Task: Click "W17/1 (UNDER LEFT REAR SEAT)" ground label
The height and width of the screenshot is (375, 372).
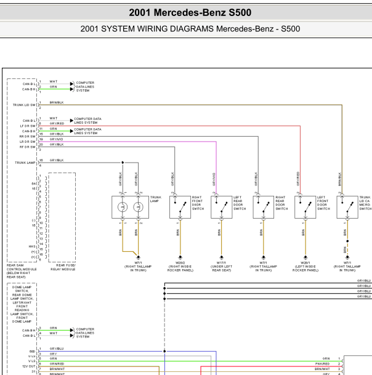Action: (221, 267)
